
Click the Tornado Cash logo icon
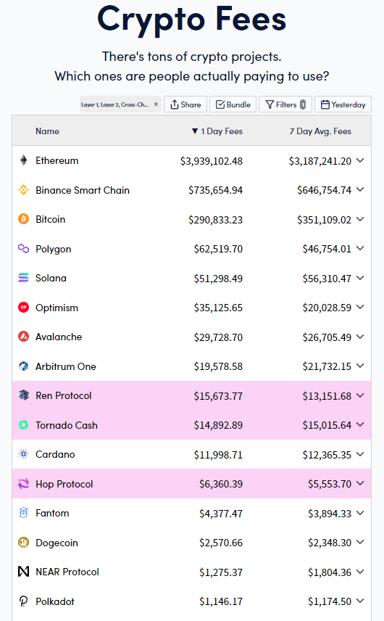[24, 425]
